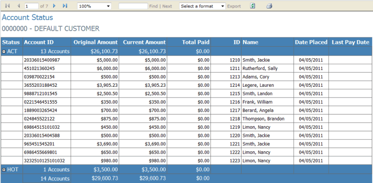Select account ID 0221546451555
This screenshot has height=183, width=373.
coord(41,102)
